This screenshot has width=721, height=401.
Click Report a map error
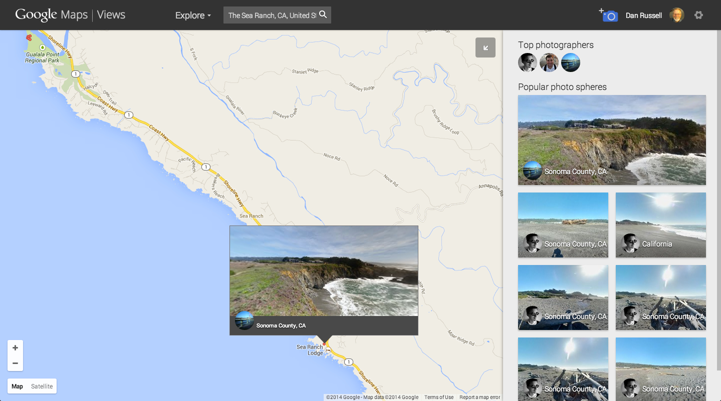480,397
